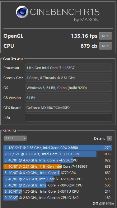117x208 pixels.
Task: Run the CPU benchmark test
Action: point(105,46)
